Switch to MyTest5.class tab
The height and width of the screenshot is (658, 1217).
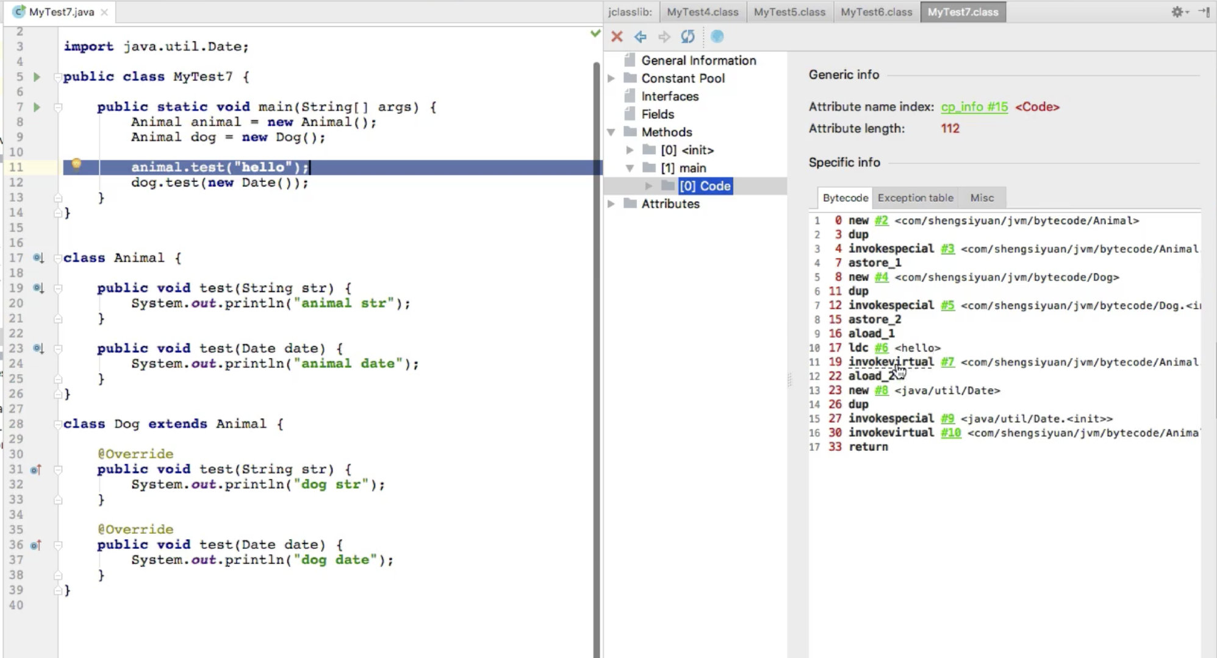[789, 12]
